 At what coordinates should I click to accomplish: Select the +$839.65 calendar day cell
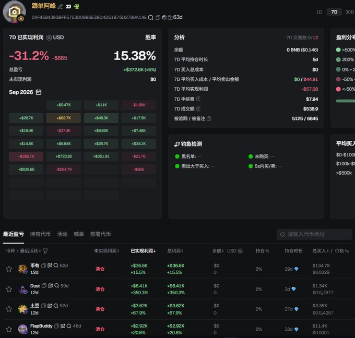(x=26, y=169)
